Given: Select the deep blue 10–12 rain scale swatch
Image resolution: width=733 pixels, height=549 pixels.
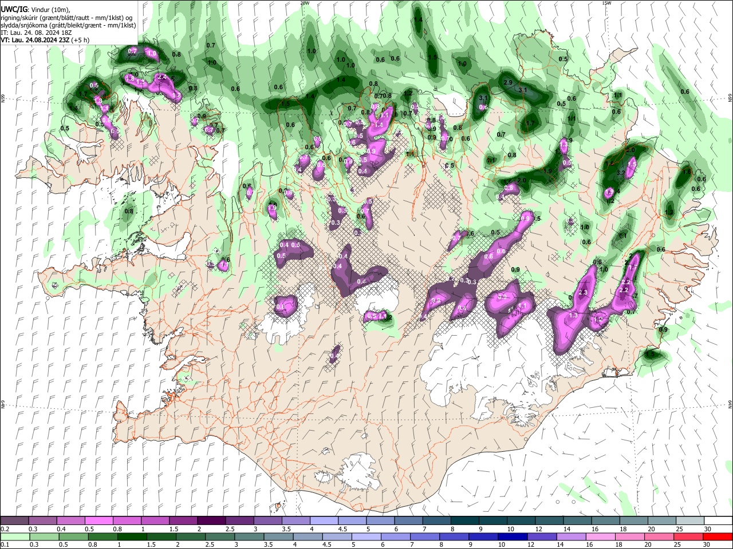Looking at the screenshot, I should tap(512, 536).
